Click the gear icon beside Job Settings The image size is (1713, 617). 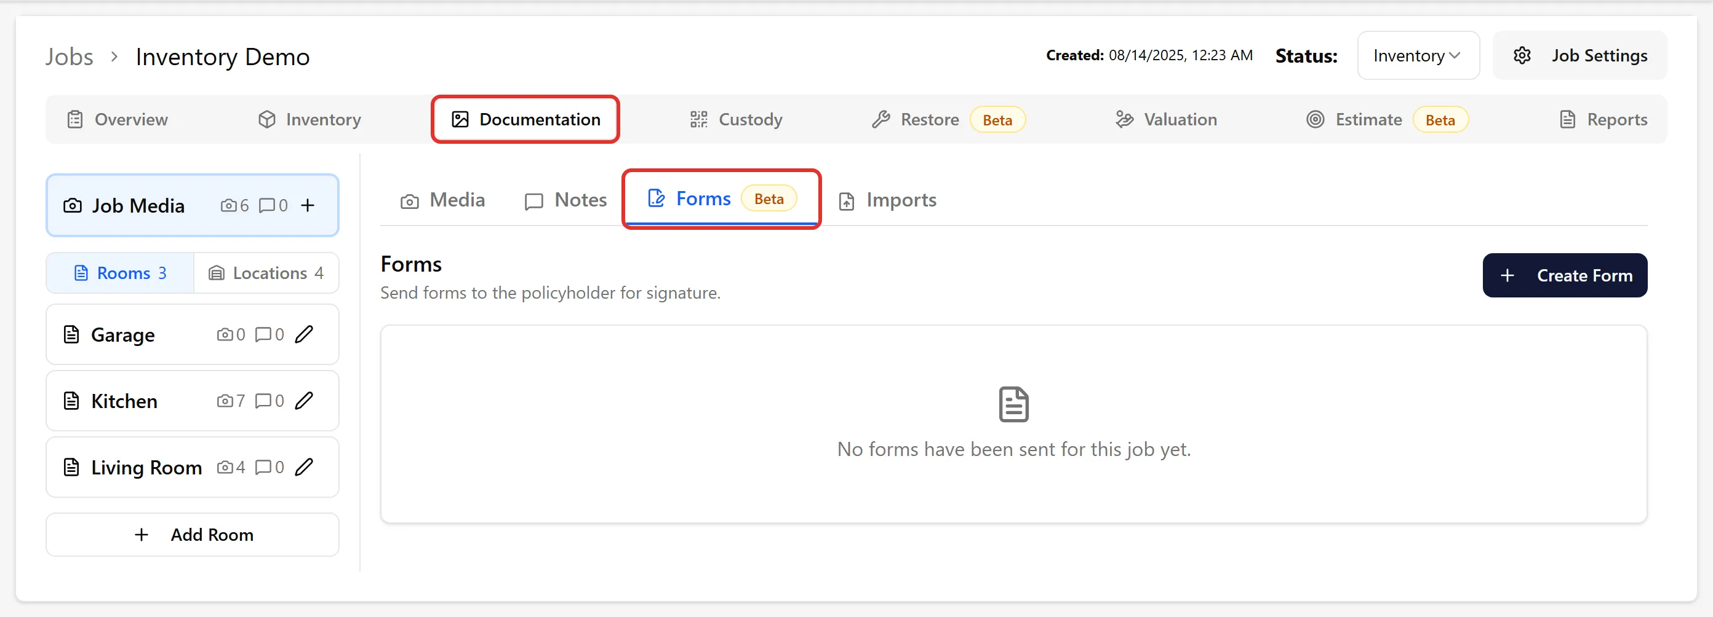click(1522, 55)
